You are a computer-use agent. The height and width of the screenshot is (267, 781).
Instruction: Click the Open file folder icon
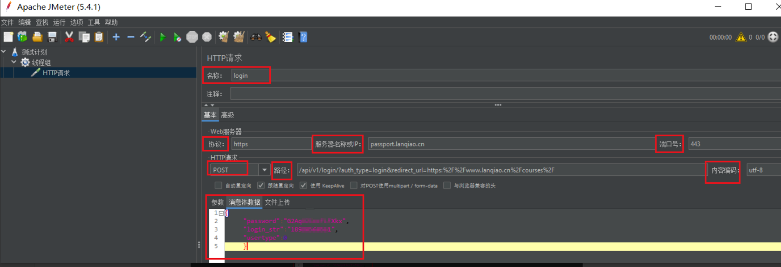[x=37, y=37]
